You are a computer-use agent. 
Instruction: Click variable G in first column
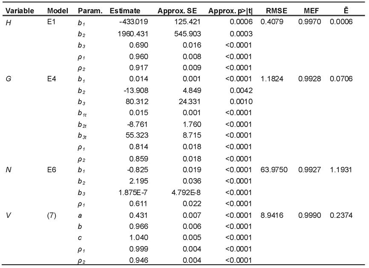9,78
